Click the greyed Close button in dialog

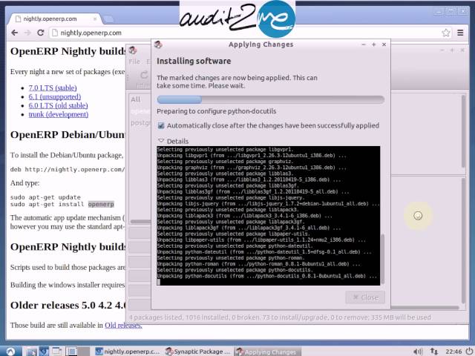[x=365, y=297]
